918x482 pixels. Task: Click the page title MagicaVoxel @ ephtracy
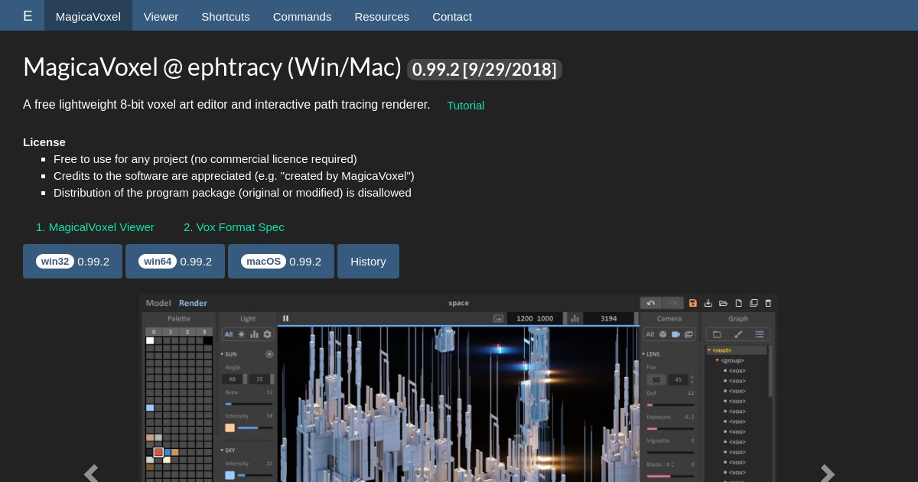(x=212, y=67)
